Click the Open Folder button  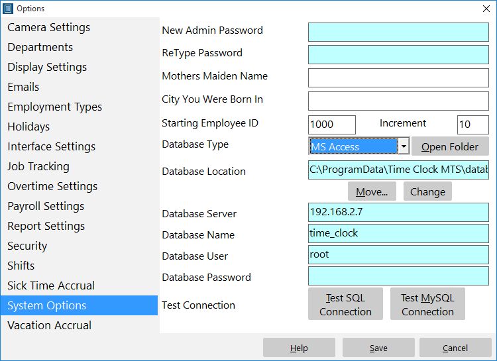point(450,146)
